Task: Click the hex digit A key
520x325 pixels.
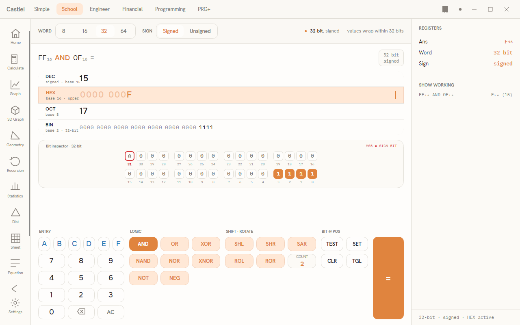Action: (44, 244)
